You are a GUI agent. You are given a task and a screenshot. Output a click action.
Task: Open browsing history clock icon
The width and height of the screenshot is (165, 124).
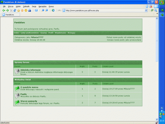tap(26, 10)
